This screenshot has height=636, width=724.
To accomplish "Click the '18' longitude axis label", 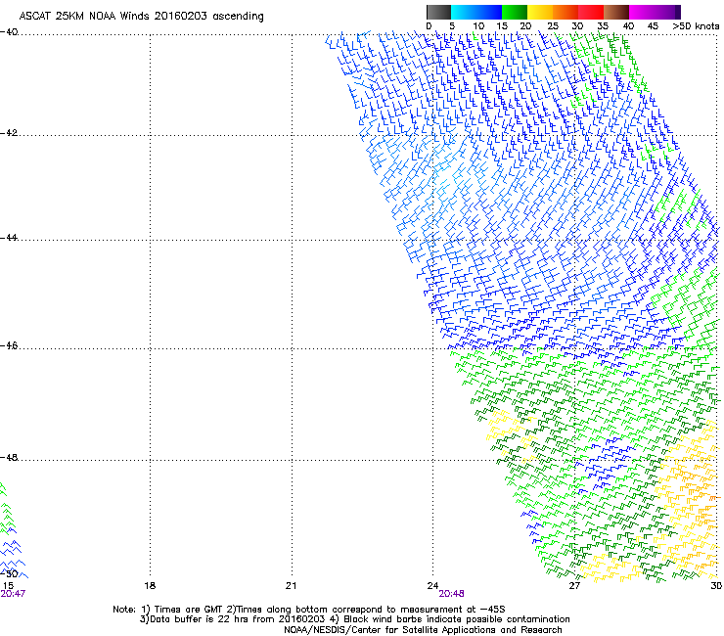I will (x=150, y=586).
